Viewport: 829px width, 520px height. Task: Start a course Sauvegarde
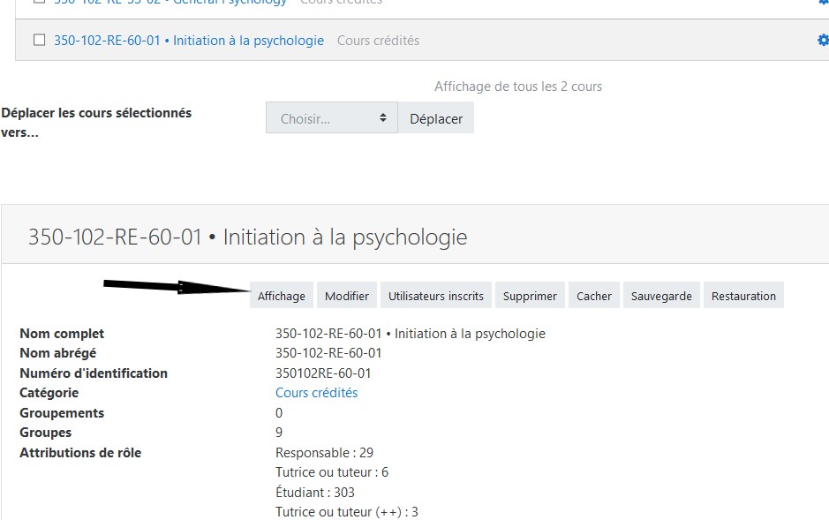(x=661, y=296)
